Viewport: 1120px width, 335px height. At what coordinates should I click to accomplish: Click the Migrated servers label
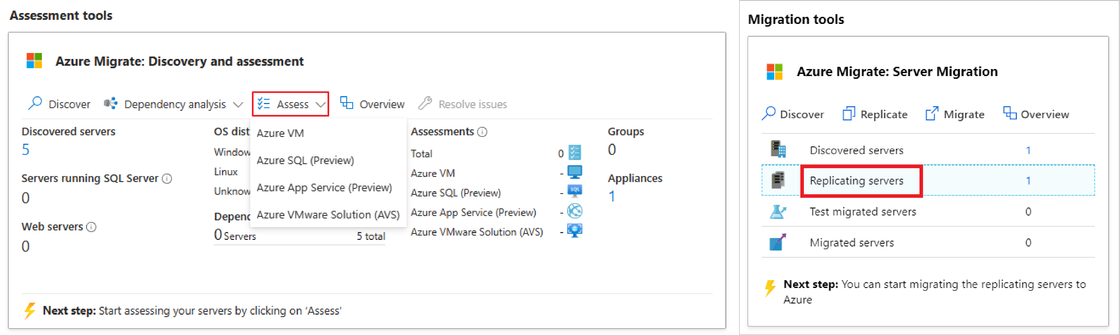[851, 242]
